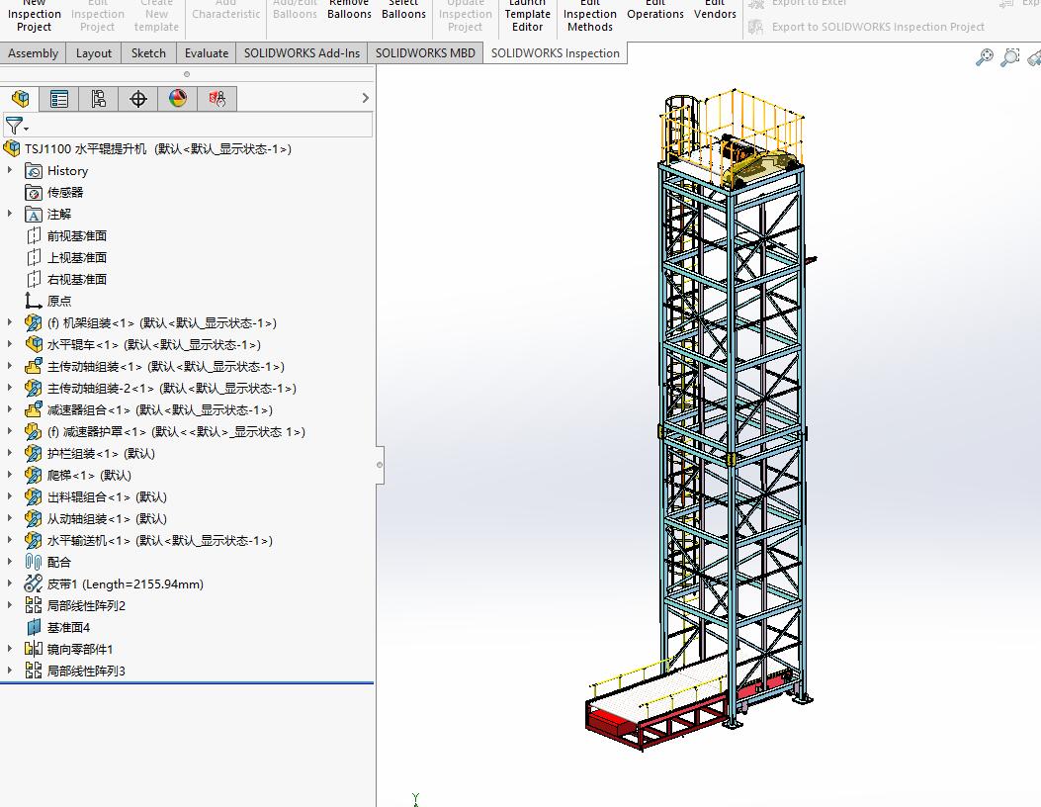Click the panel collapse handle on splitter
Screen dimensions: 1041x807
click(380, 465)
